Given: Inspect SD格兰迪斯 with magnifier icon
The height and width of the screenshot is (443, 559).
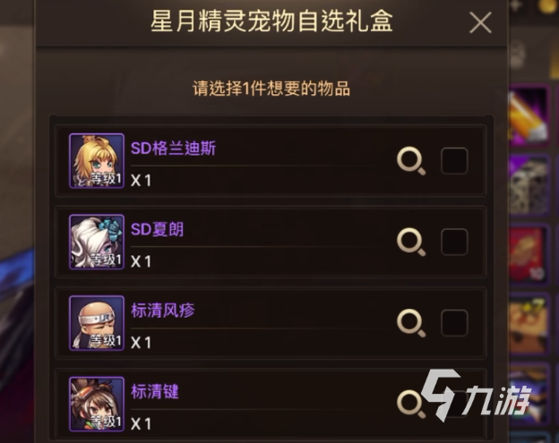Looking at the screenshot, I should [411, 161].
